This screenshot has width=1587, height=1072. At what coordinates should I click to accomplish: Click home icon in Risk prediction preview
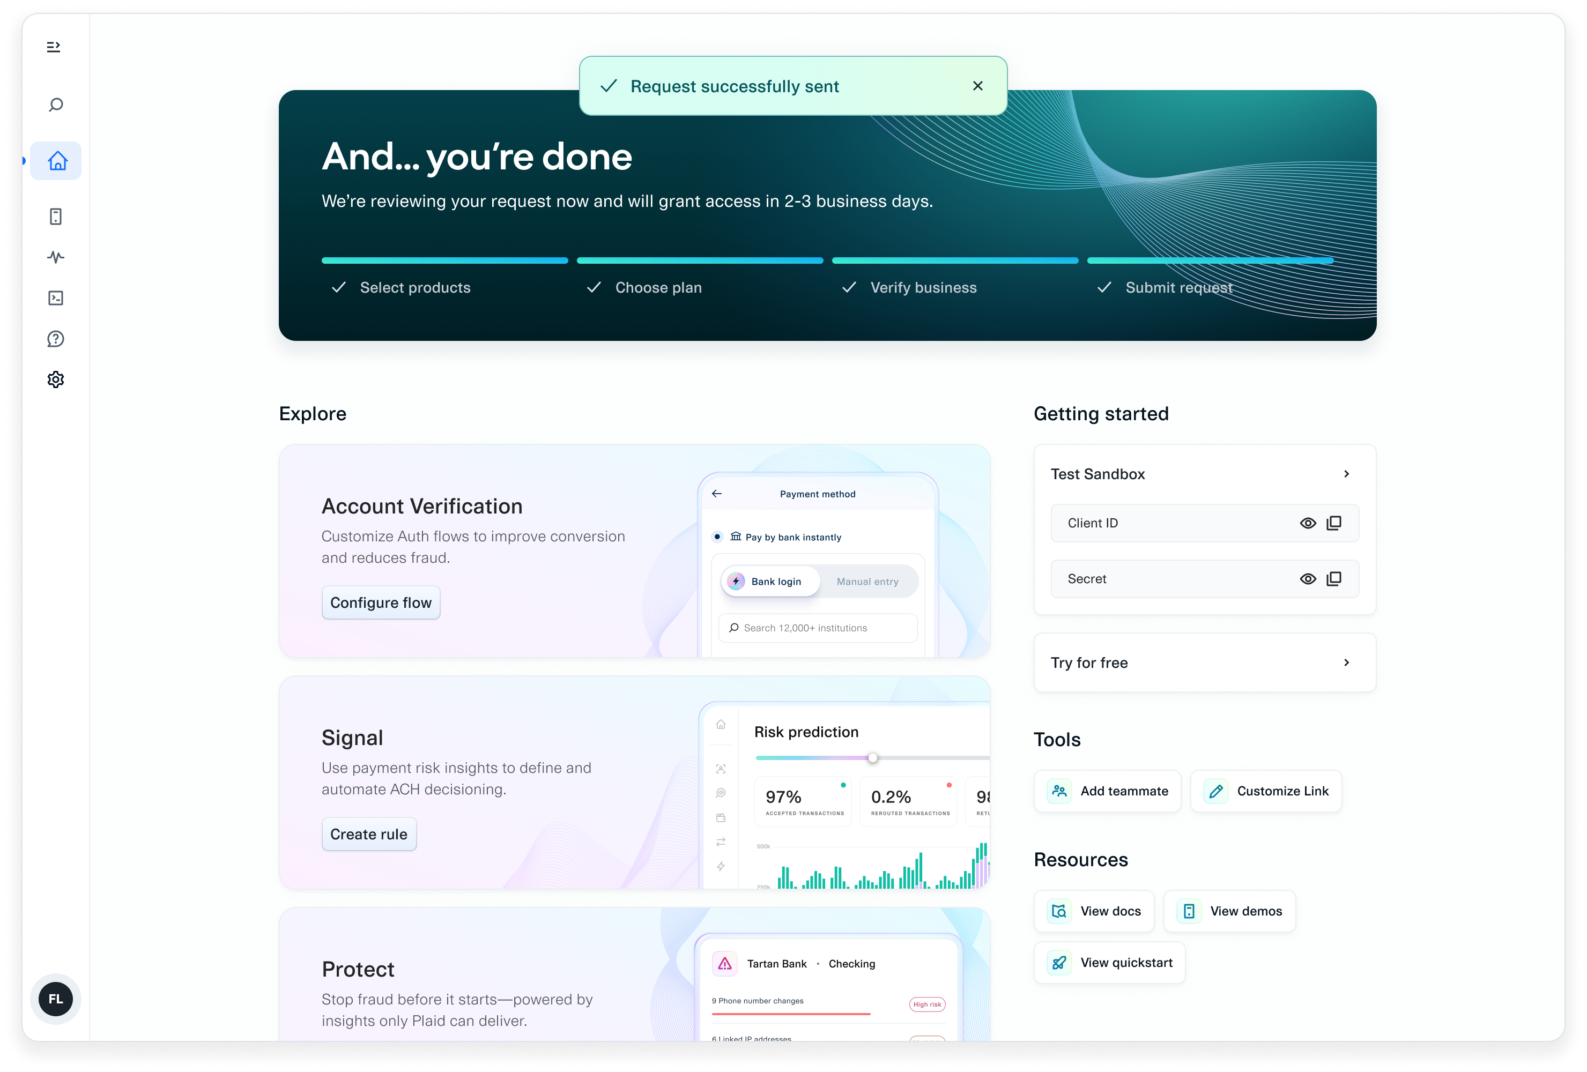pyautogui.click(x=721, y=724)
